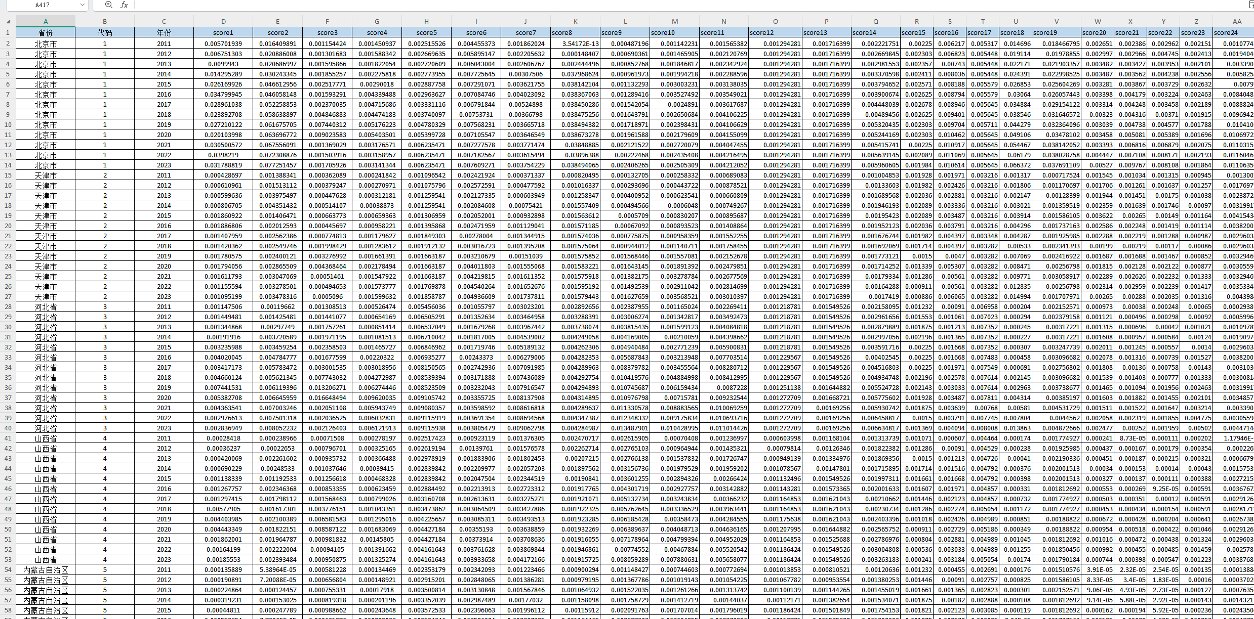Click the score12 header cell

775,32
